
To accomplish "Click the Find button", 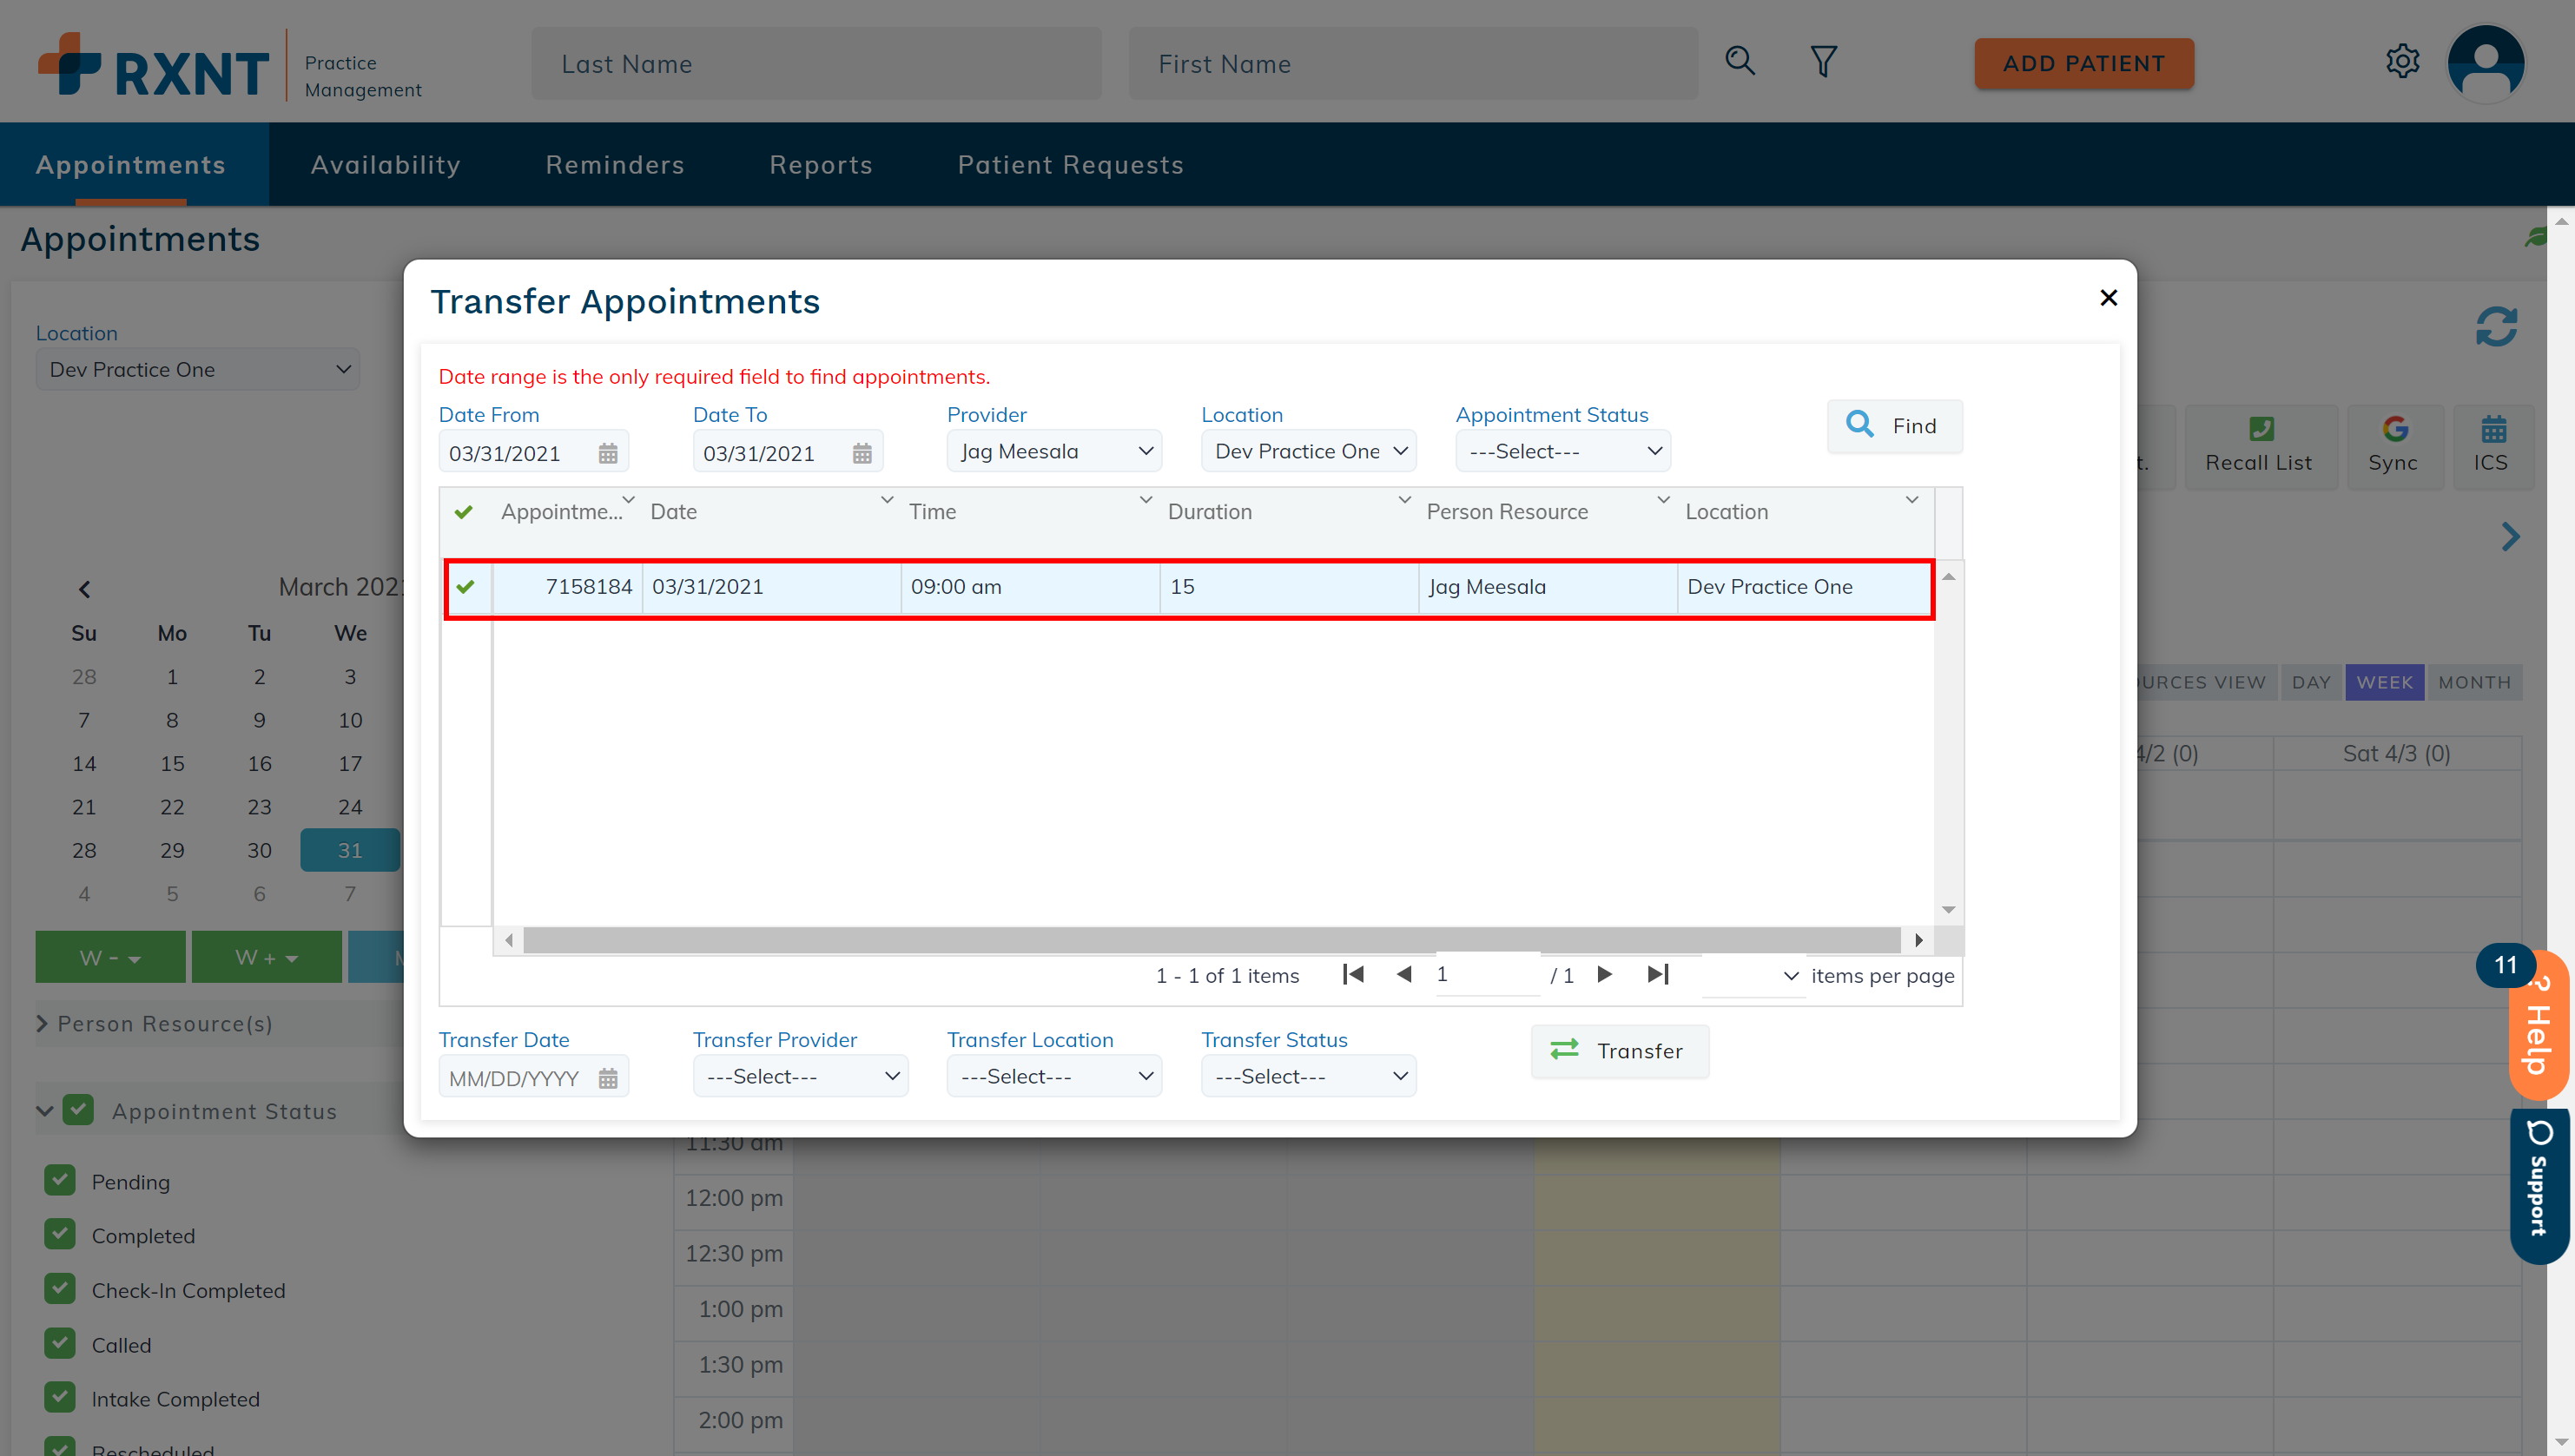I will pos(1894,426).
